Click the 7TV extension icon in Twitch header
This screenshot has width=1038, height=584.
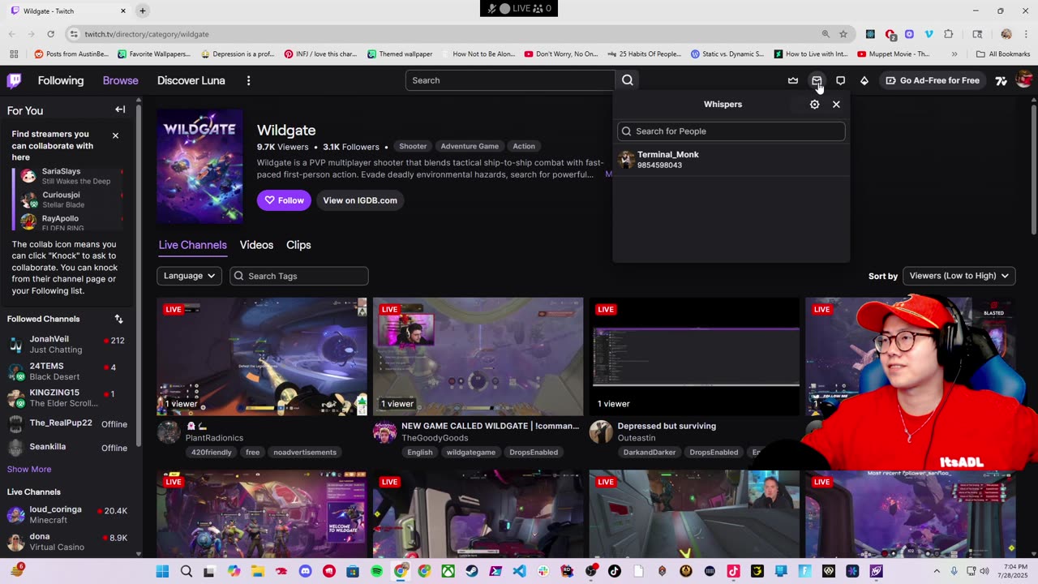pyautogui.click(x=1001, y=80)
